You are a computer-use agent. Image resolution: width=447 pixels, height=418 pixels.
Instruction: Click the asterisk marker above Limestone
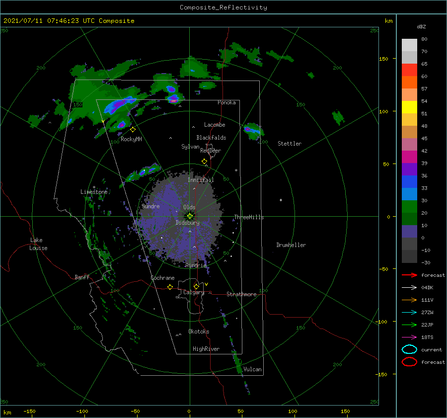(x=94, y=187)
